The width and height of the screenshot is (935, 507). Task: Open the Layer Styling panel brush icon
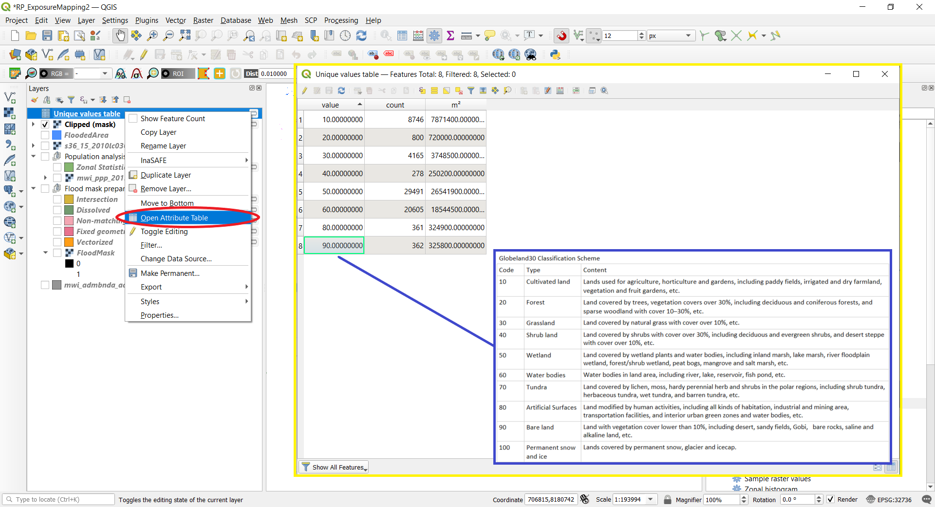(x=34, y=100)
